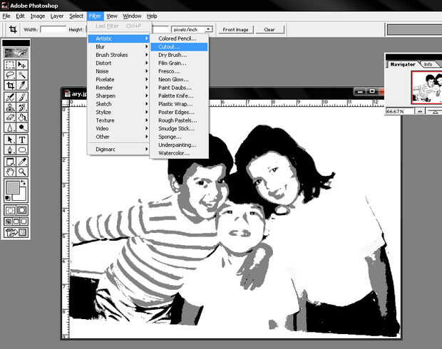Click Navigator zoom out button

[420, 112]
